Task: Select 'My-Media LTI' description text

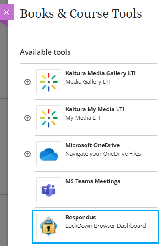Action: pos(83,118)
